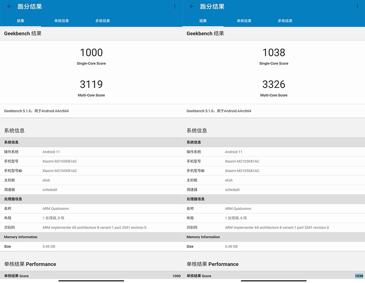
Task: Click schedutil governor value in right screenshot
Action: [x=232, y=190]
